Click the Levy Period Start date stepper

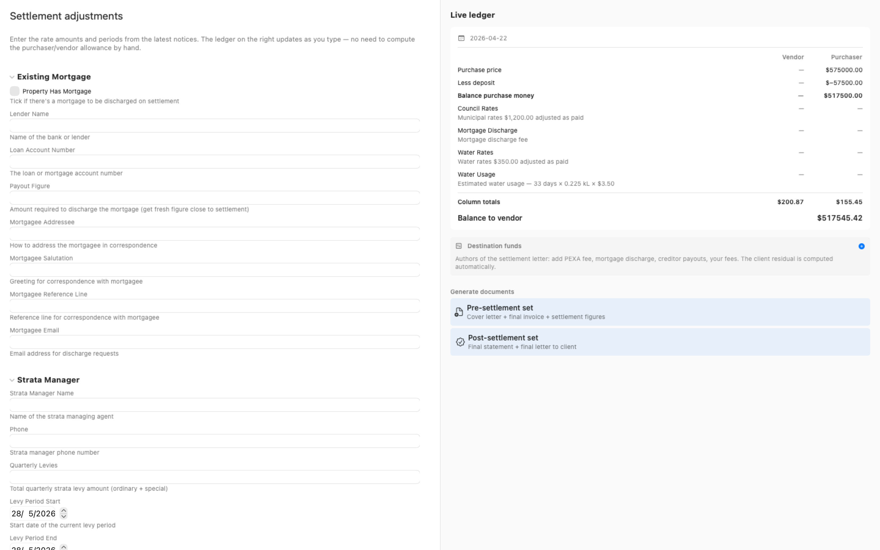pyautogui.click(x=64, y=513)
